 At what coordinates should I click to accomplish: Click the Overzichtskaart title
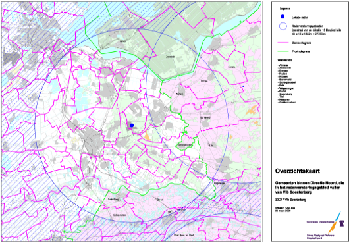(x=298, y=171)
